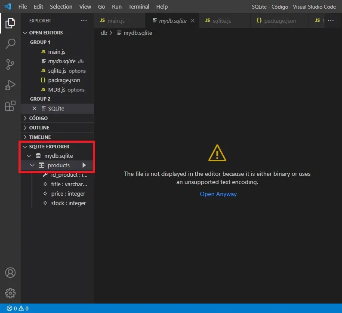Switch to the package.json tab
The image size is (342, 313).
coord(280,21)
